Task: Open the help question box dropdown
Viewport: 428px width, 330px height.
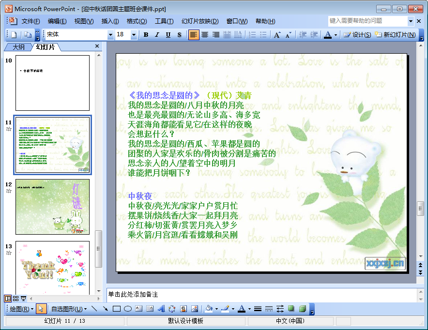Action: pos(411,21)
